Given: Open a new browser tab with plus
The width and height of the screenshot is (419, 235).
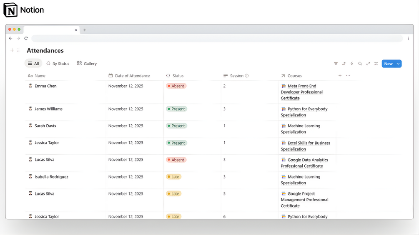Looking at the screenshot, I should point(85,30).
